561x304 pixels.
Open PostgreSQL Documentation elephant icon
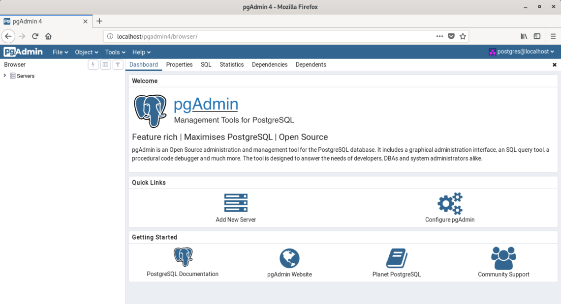click(183, 257)
